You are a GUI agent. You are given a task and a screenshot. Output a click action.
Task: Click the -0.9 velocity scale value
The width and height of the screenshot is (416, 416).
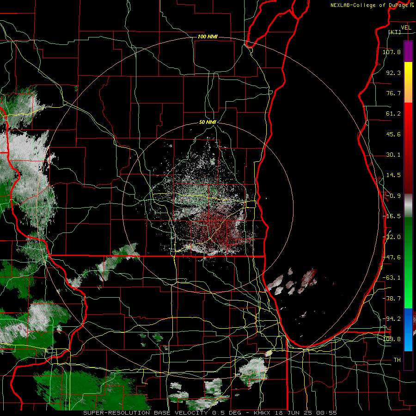[x=393, y=196]
